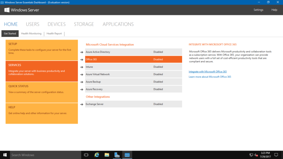Screen dimensions: 283x159
Task: Click the arrow icon beside Intune
Action: click(82, 67)
